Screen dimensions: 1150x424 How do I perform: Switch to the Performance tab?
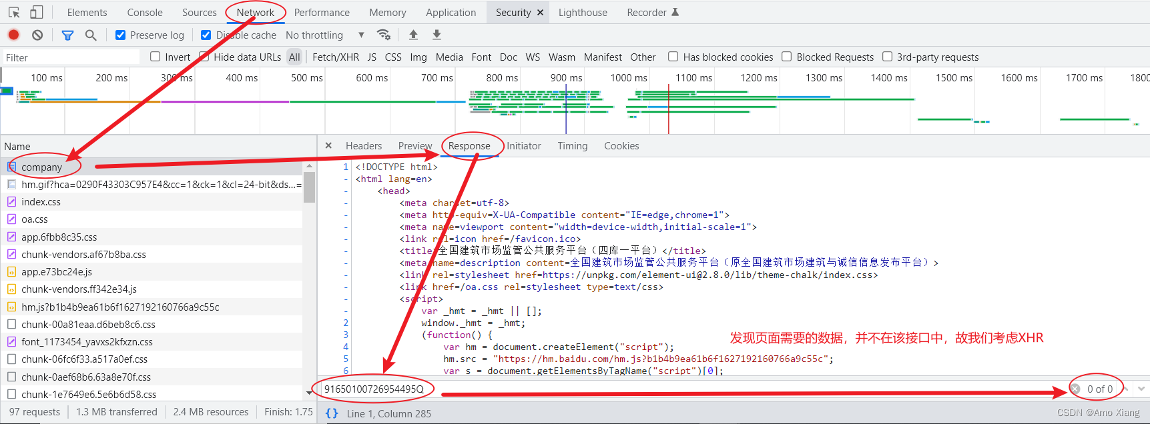(322, 12)
